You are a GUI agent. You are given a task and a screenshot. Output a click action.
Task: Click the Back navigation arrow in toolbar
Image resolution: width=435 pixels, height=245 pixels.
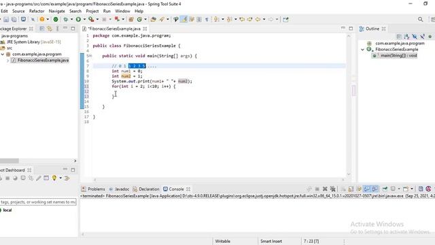tap(258, 20)
